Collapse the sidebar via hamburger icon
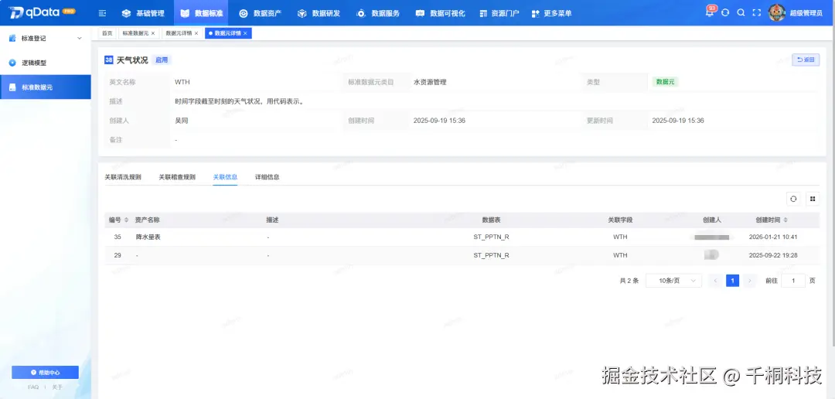 coord(103,13)
